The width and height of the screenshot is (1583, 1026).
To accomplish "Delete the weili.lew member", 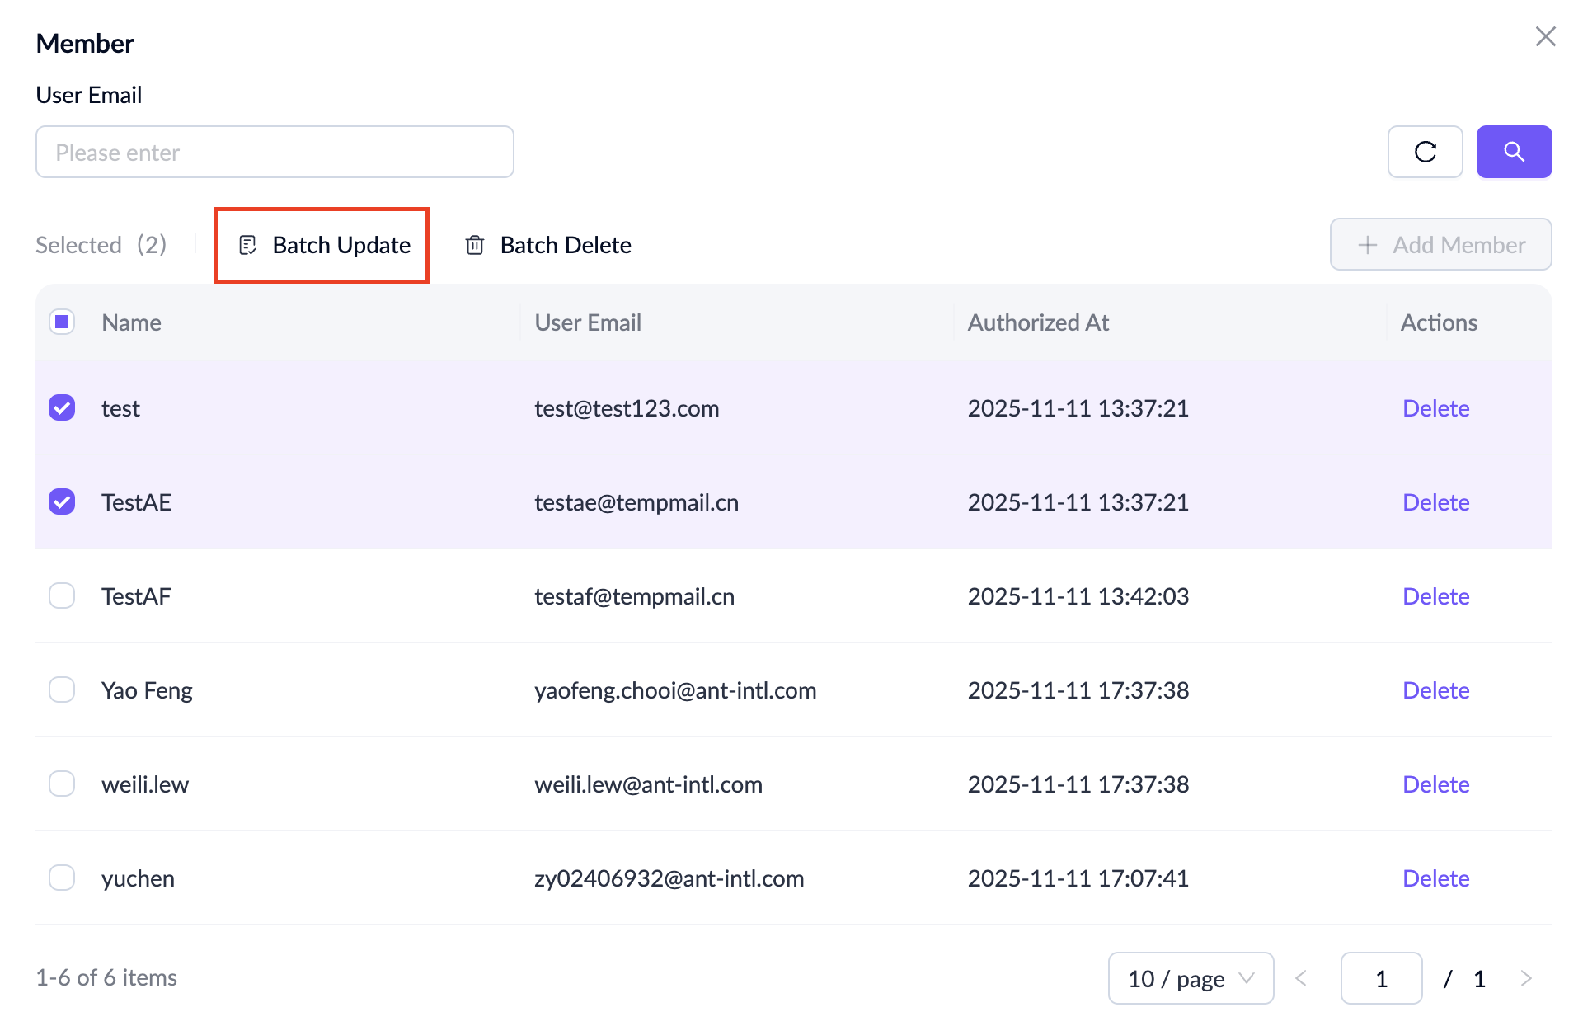I will pyautogui.click(x=1435, y=784).
